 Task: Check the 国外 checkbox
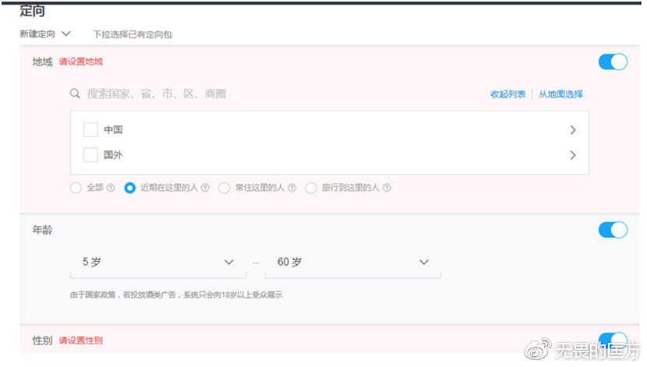(x=90, y=155)
